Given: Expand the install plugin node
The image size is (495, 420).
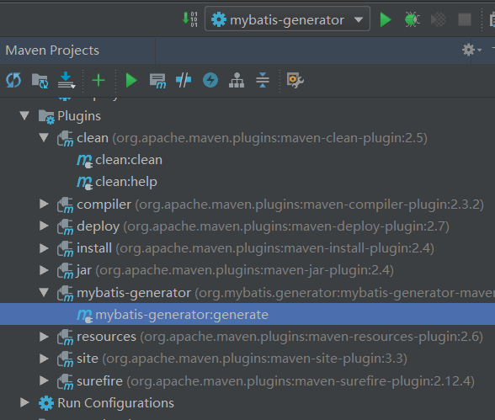Looking at the screenshot, I should point(44,248).
